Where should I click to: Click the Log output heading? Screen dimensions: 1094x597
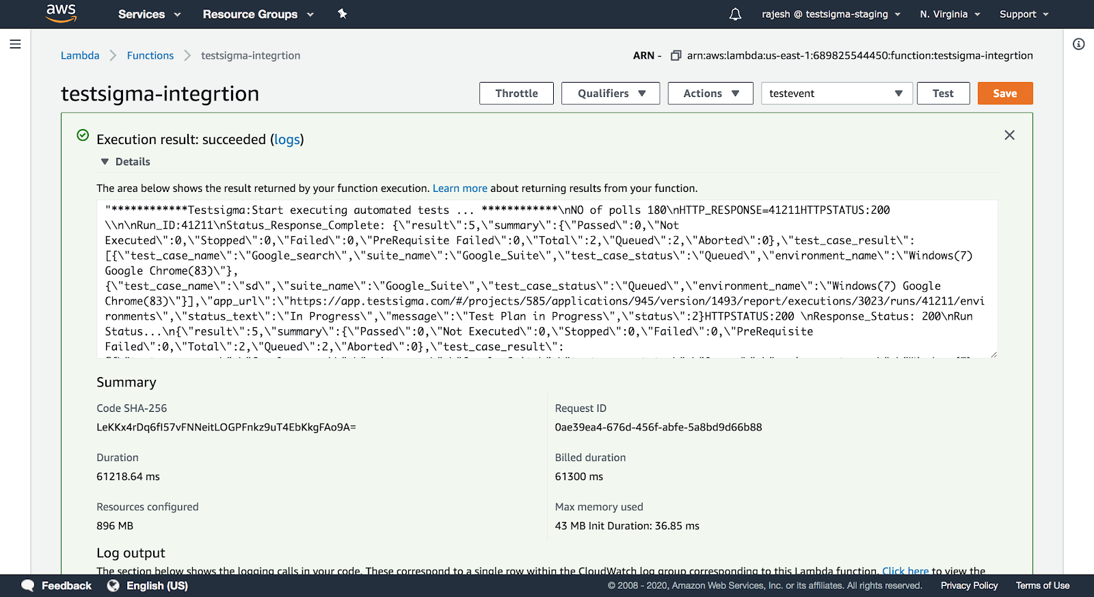[131, 553]
